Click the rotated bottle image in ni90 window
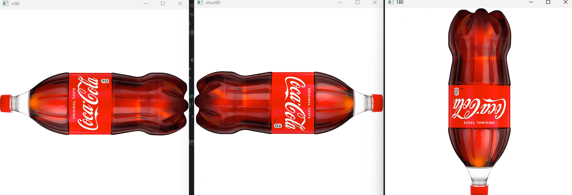Viewport: 572px width, 195px height. (94, 104)
